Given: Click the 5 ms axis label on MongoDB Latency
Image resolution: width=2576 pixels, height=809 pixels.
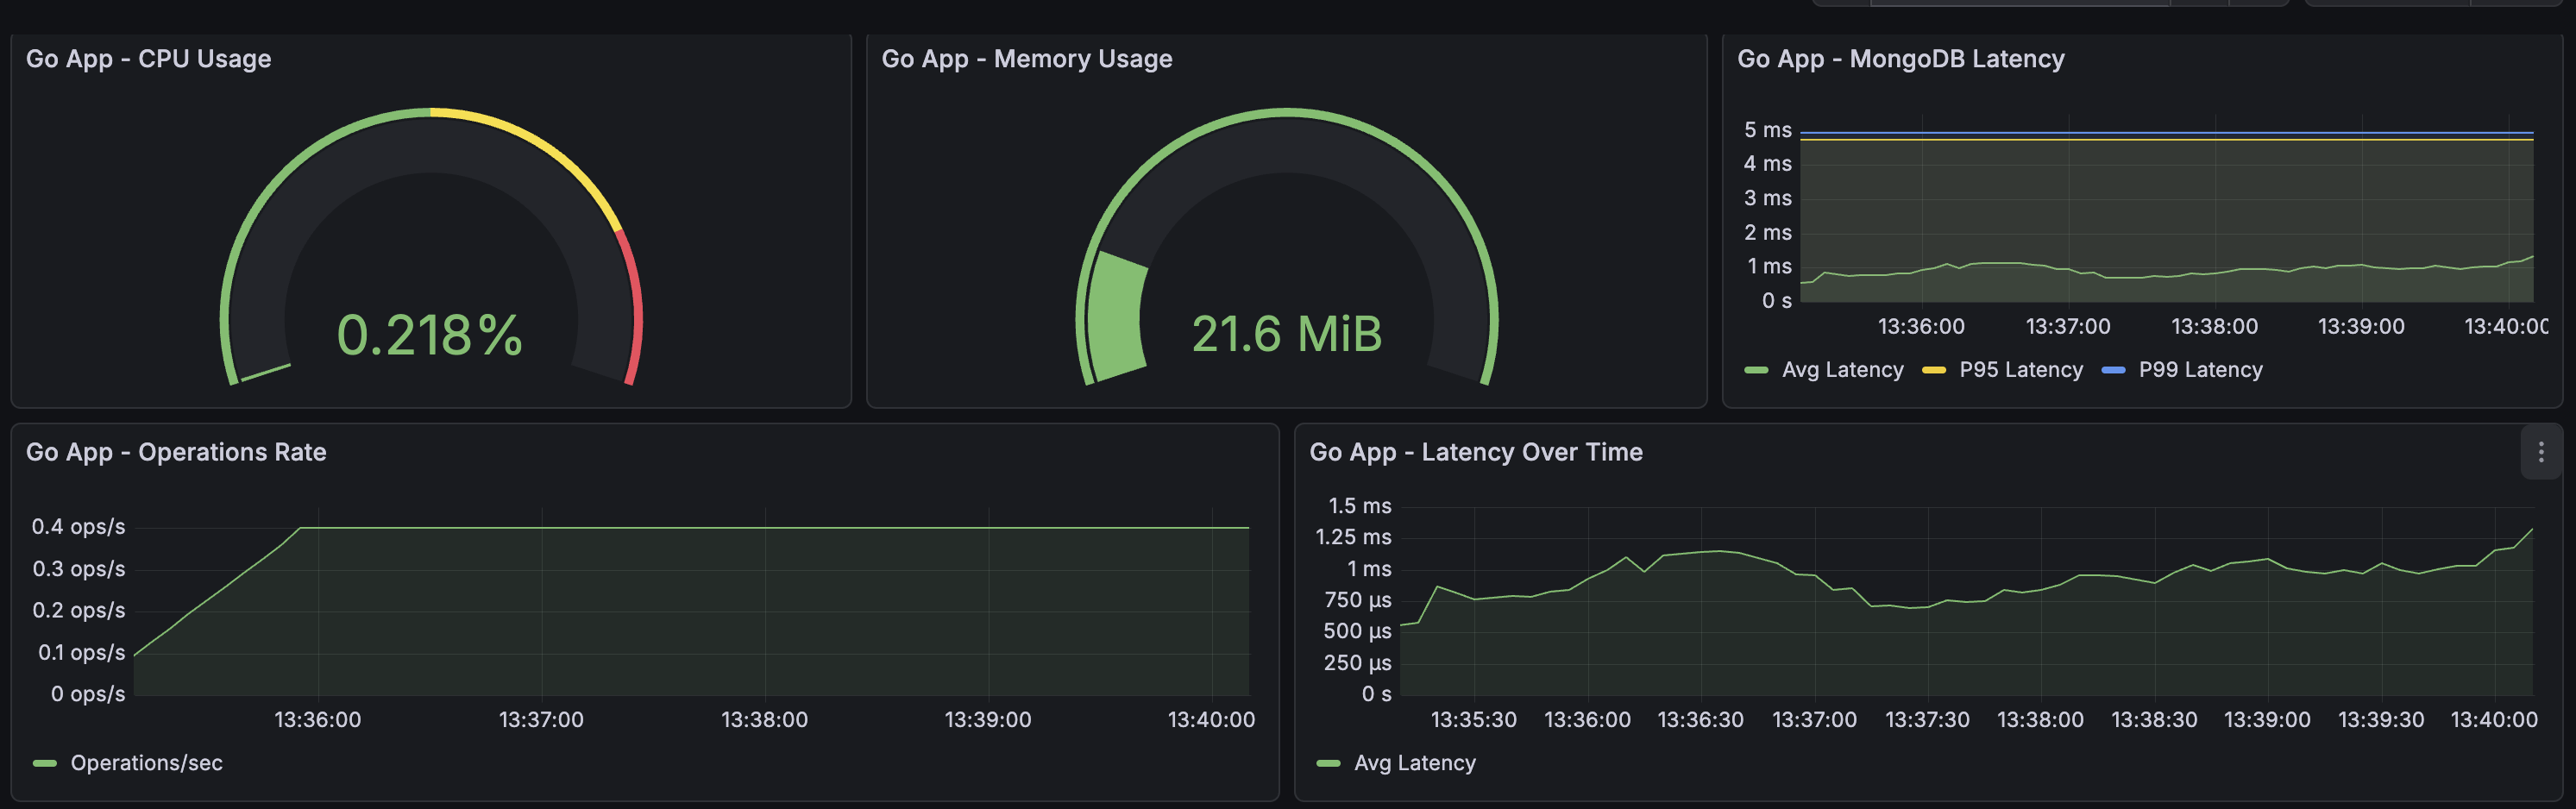Looking at the screenshot, I should tap(1770, 129).
